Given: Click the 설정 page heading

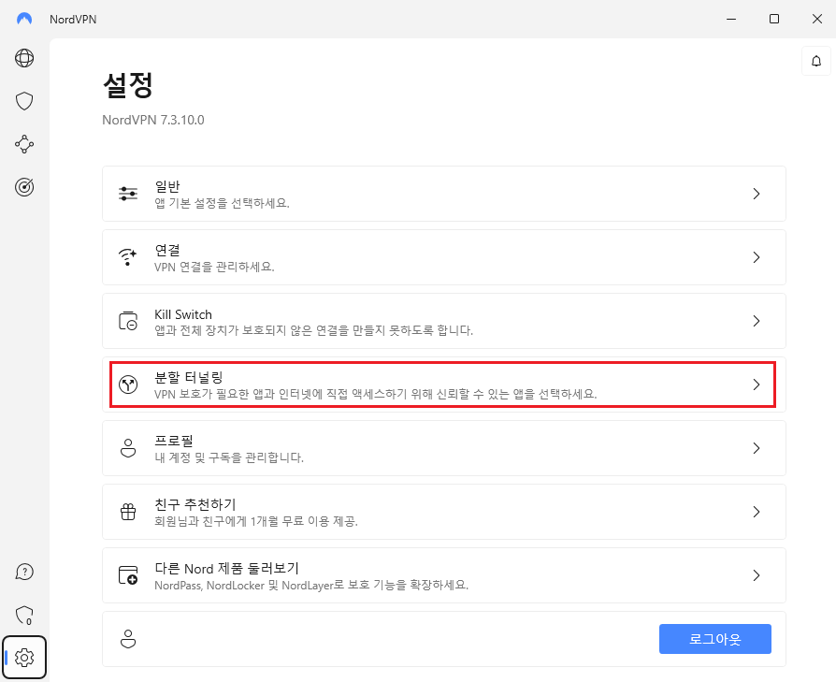Looking at the screenshot, I should (x=128, y=85).
